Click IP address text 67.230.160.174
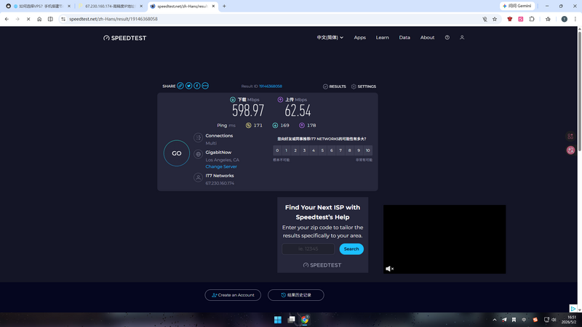Screen dimensions: 582x327 point(220,183)
